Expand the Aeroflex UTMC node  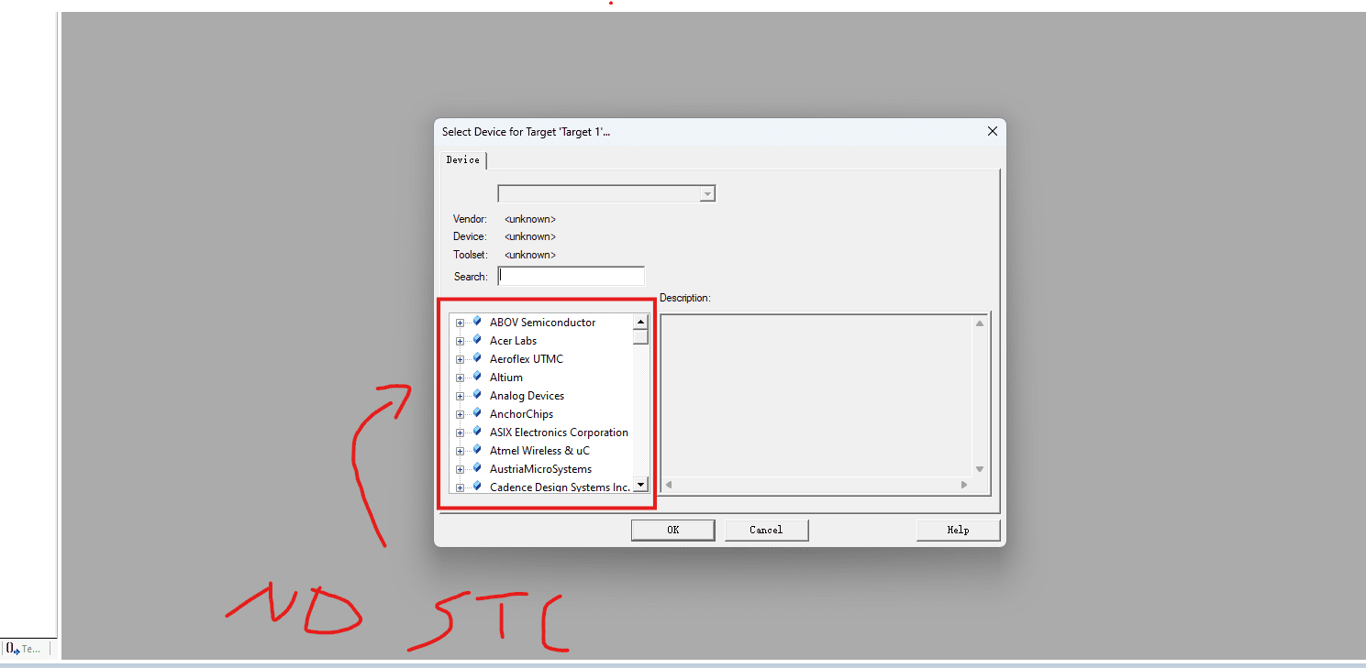(x=460, y=359)
